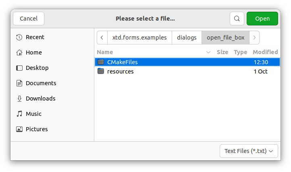Select Documents in the sidebar
The width and height of the screenshot is (291, 172).
click(x=40, y=83)
